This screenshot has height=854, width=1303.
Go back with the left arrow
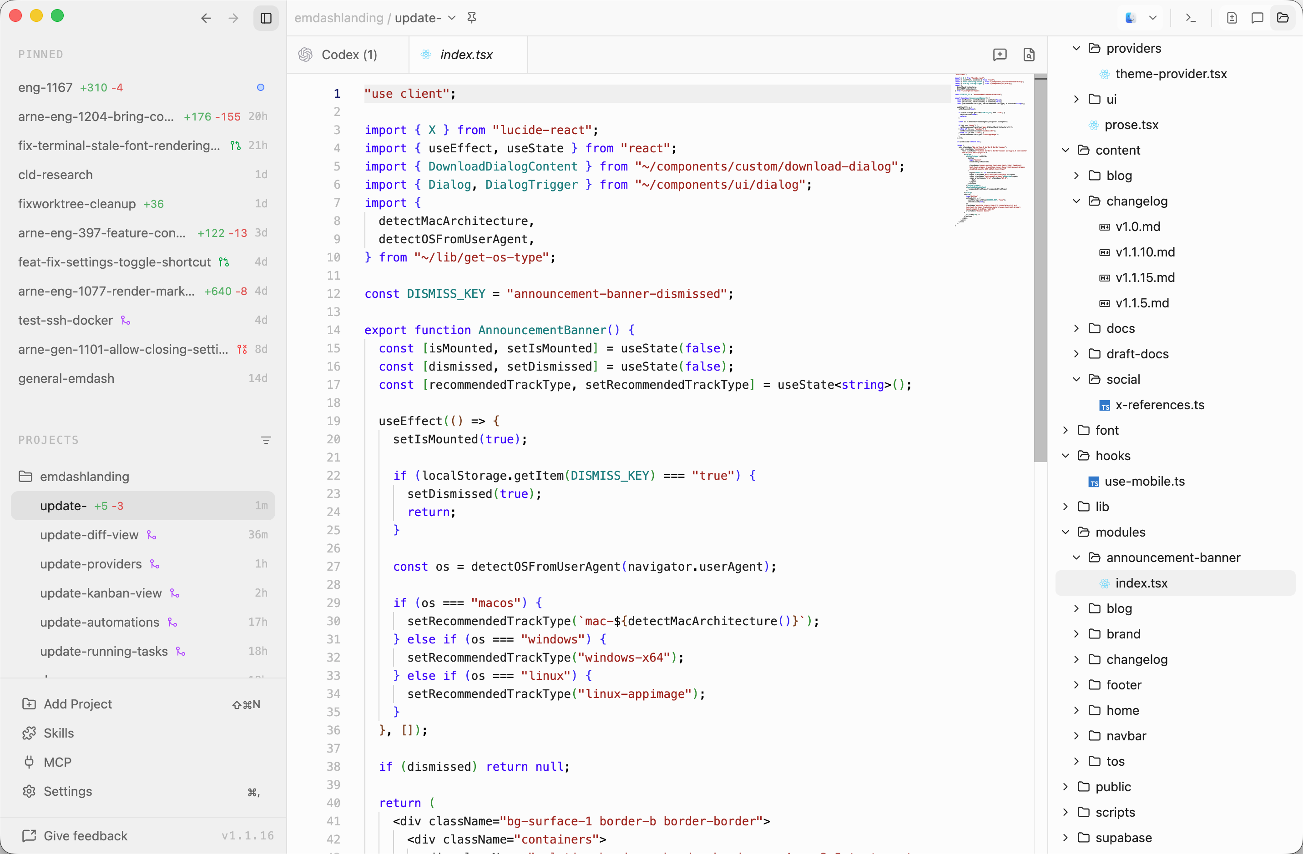click(x=206, y=18)
